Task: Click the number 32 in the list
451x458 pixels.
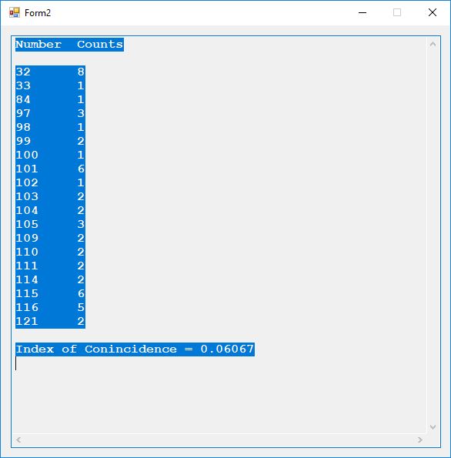Action: (23, 72)
